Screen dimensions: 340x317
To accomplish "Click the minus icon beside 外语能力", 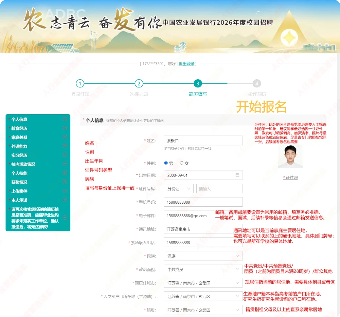I will (x=65, y=146).
